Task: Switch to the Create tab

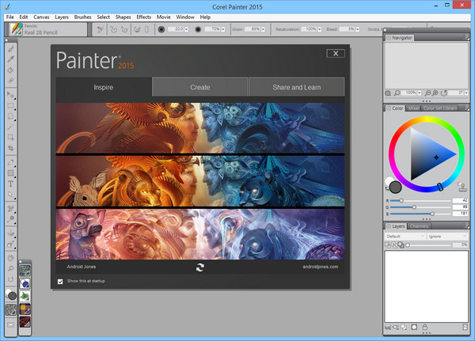Action: click(x=200, y=86)
